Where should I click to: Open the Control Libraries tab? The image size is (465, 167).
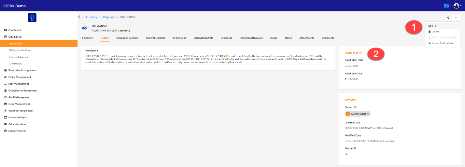156,38
